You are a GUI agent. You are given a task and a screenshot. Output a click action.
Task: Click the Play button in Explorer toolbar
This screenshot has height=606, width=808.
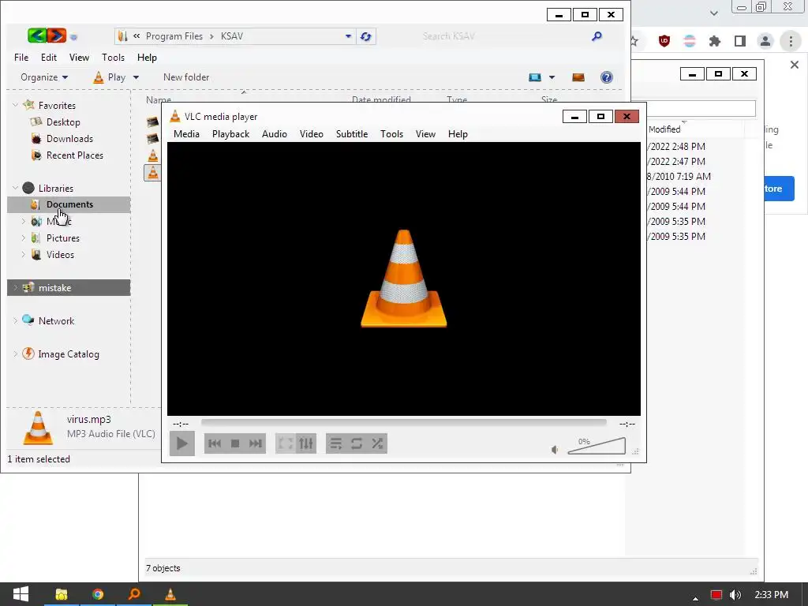click(x=109, y=77)
